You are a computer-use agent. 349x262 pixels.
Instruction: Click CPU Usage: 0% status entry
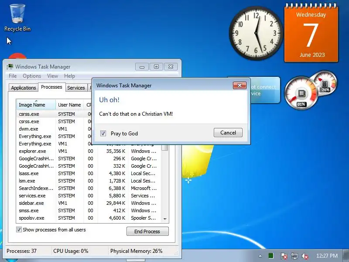71,251
